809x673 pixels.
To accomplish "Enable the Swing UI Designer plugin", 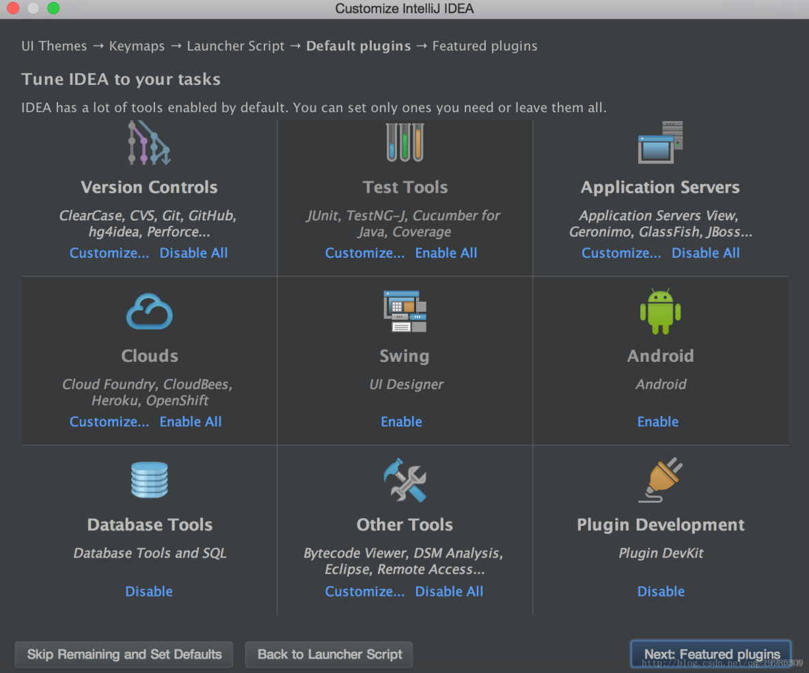I will (x=401, y=422).
